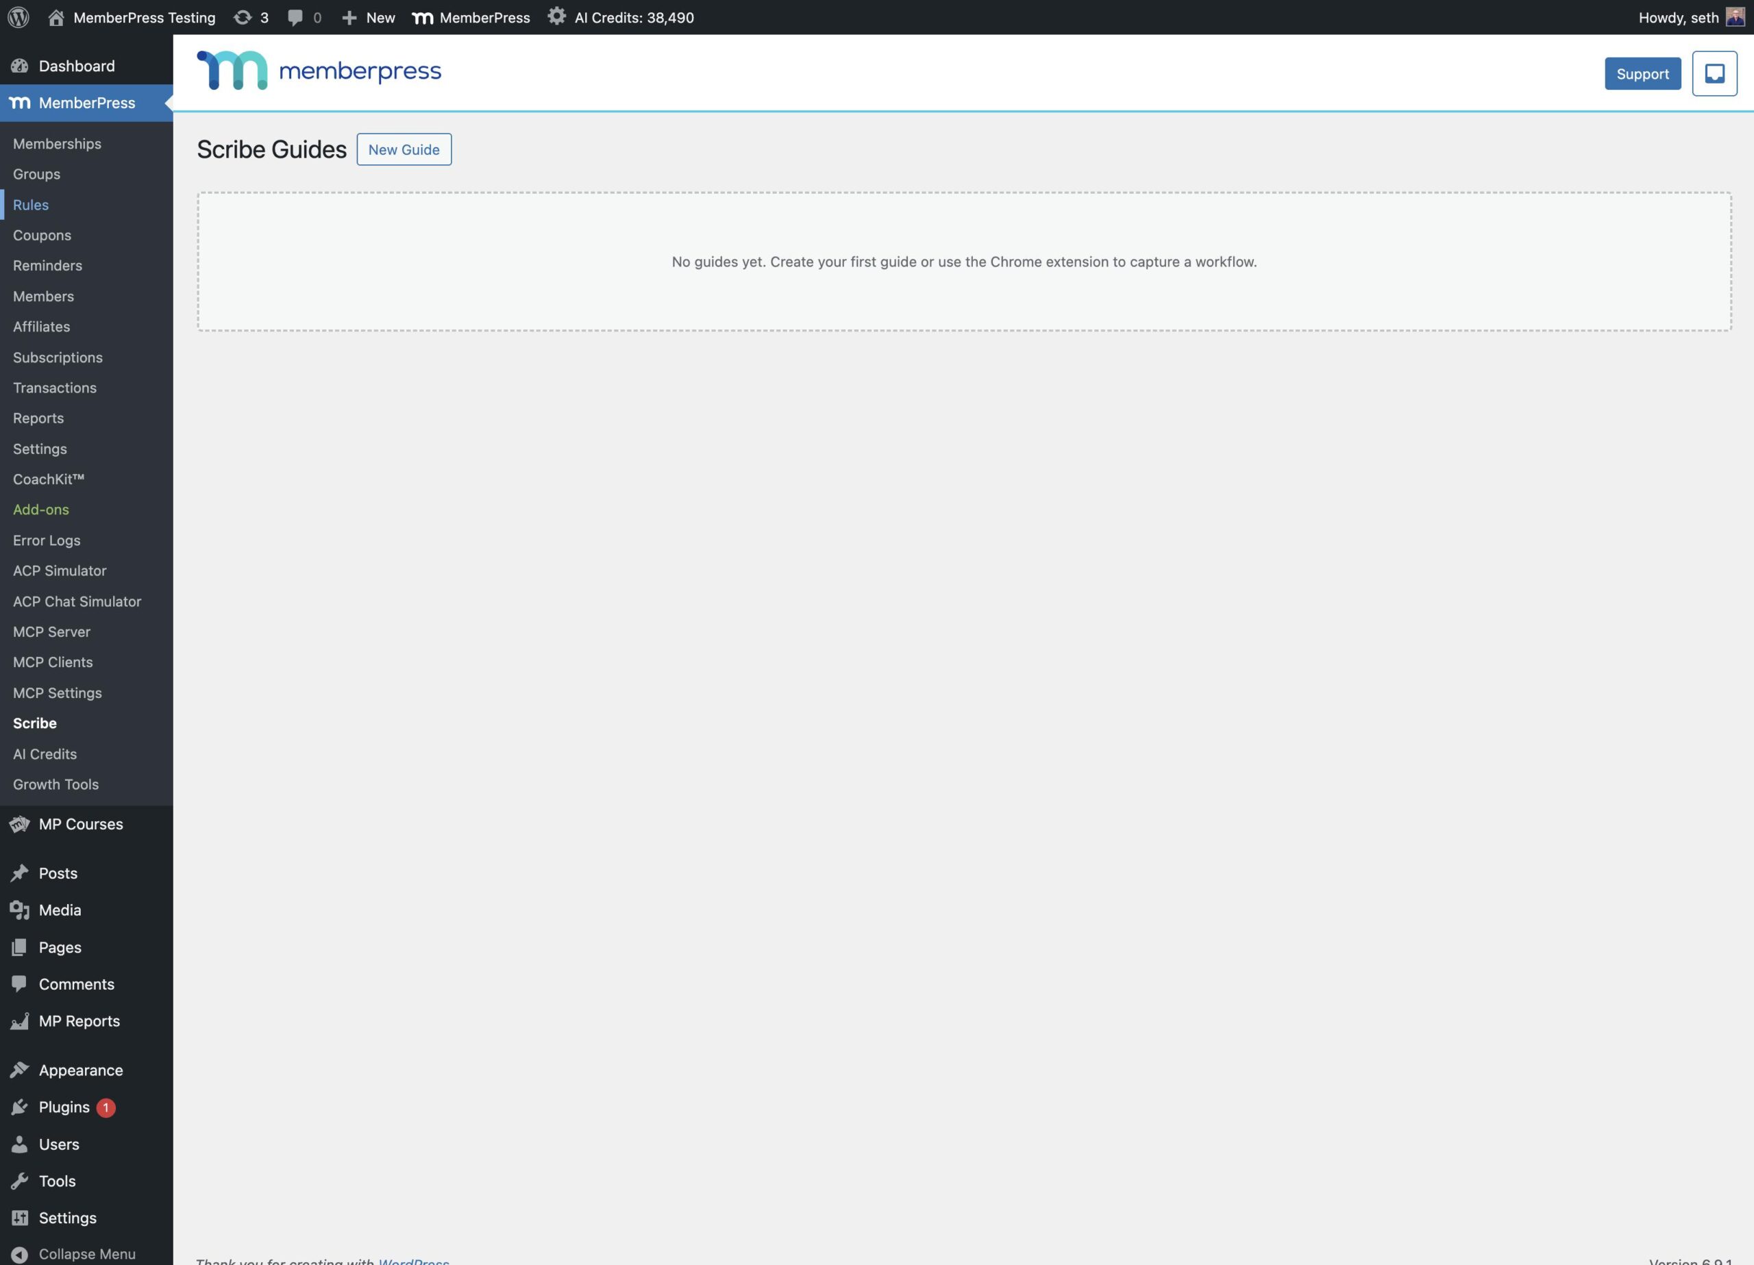
Task: Click Howdy, seth account text
Action: click(1678, 17)
